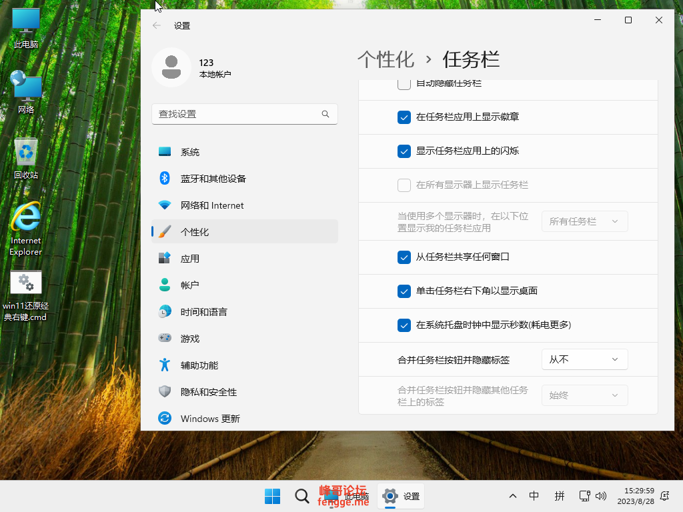Click the 时间和语言 globe clock icon

(165, 312)
